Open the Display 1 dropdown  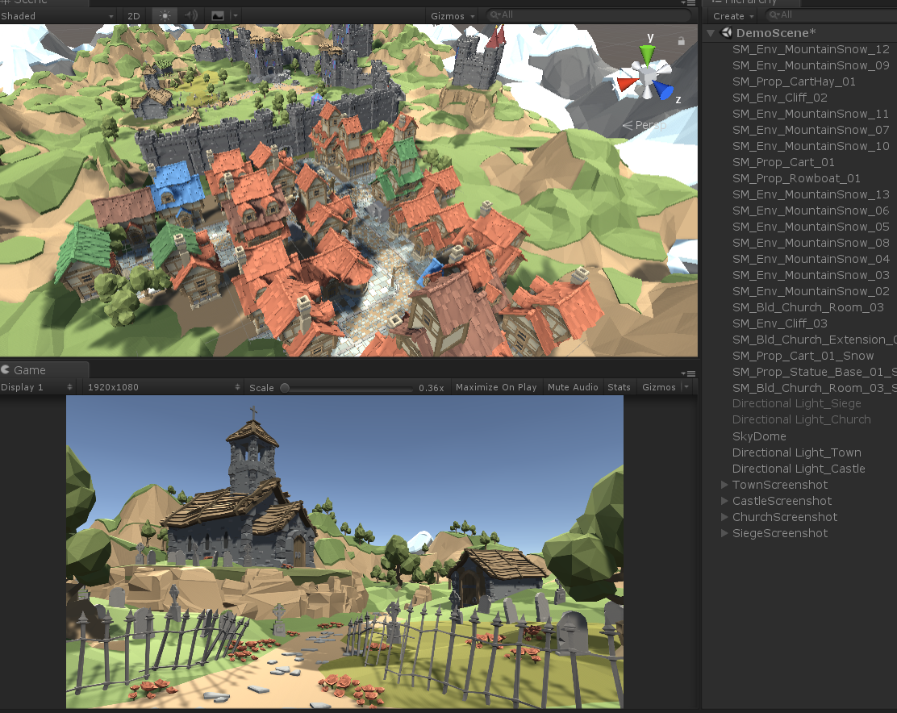(x=37, y=387)
